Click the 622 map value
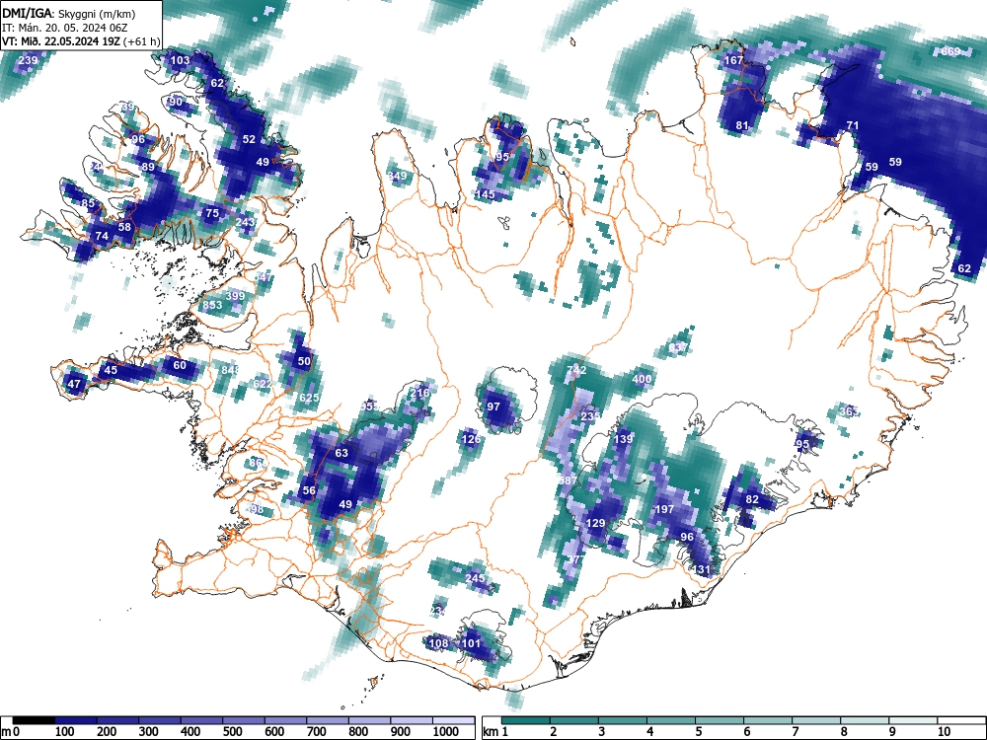The height and width of the screenshot is (740, 987). [x=263, y=384]
